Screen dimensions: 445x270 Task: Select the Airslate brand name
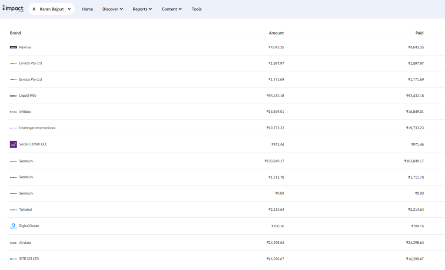pyautogui.click(x=25, y=243)
